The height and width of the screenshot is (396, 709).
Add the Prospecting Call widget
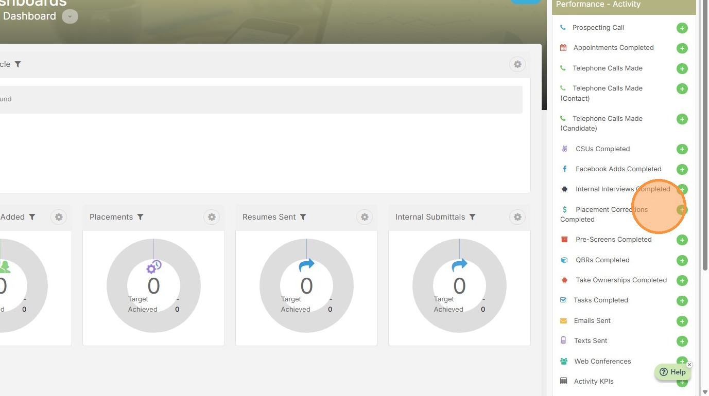click(682, 28)
